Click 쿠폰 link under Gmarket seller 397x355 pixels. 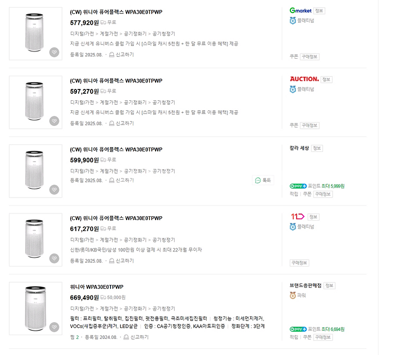[294, 57]
